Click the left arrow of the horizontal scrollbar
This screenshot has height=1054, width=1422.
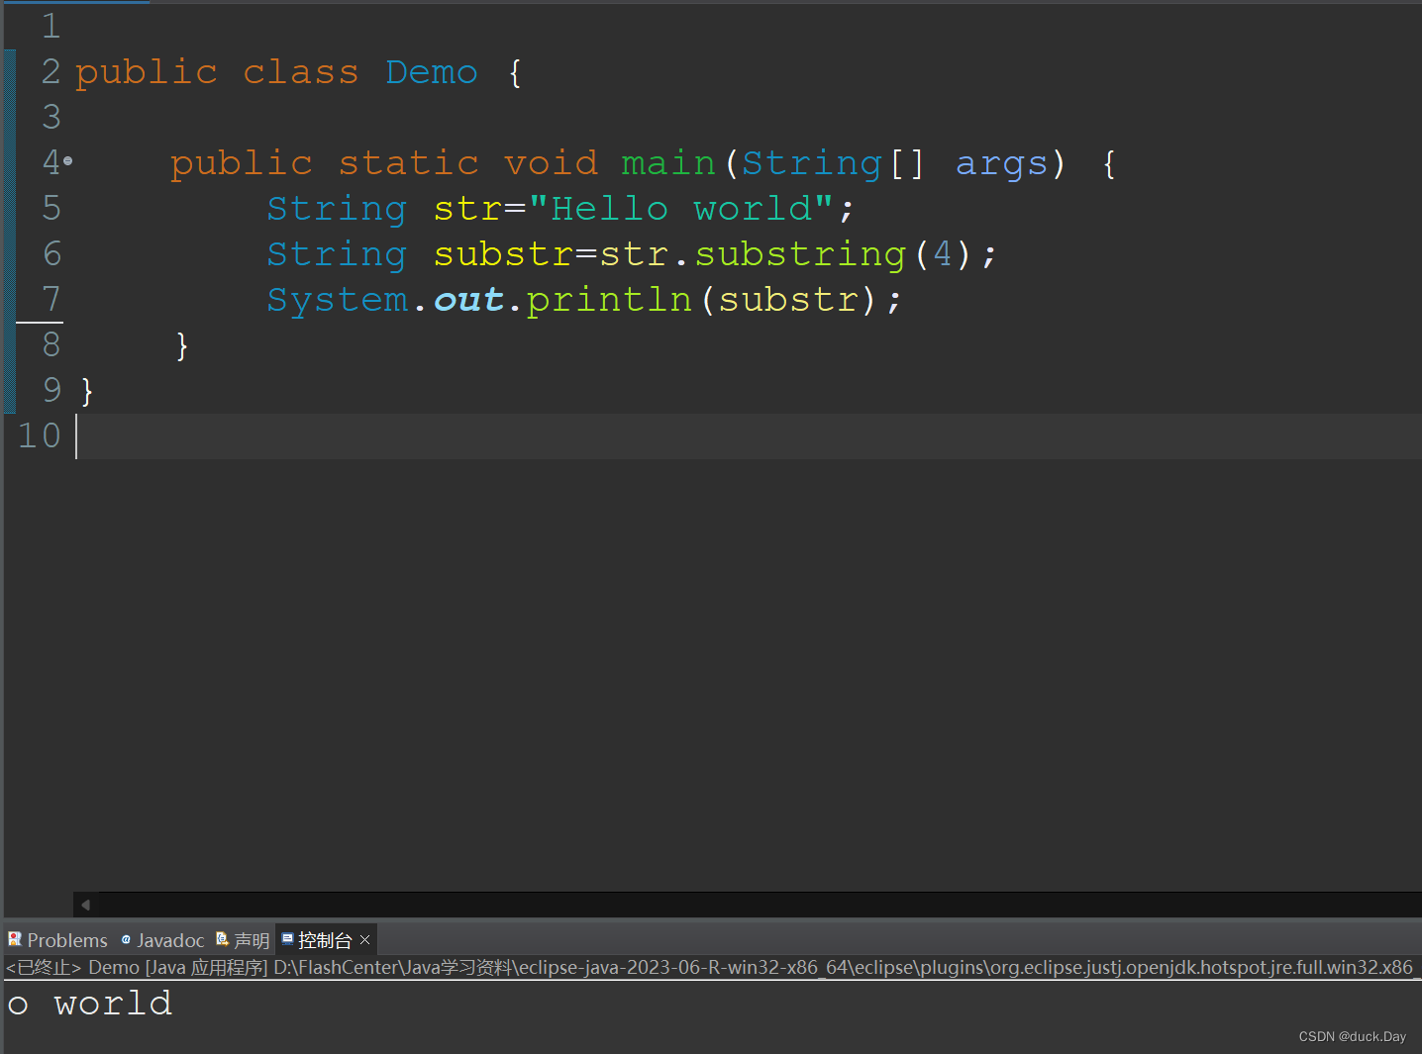(84, 904)
